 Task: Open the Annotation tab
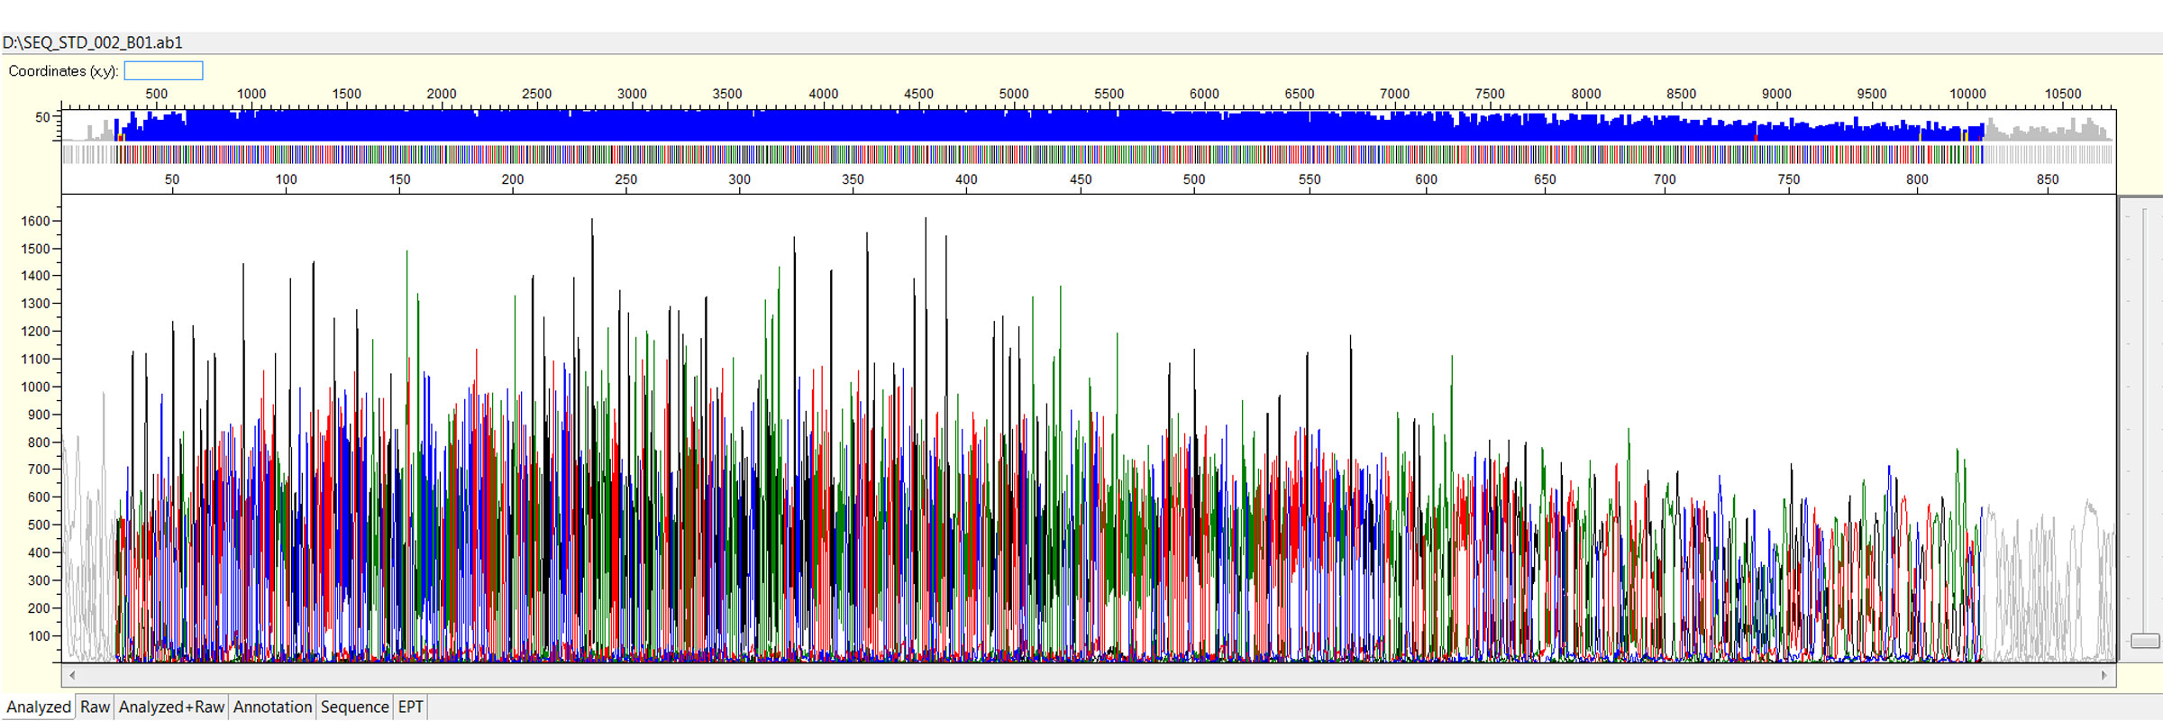[x=272, y=707]
